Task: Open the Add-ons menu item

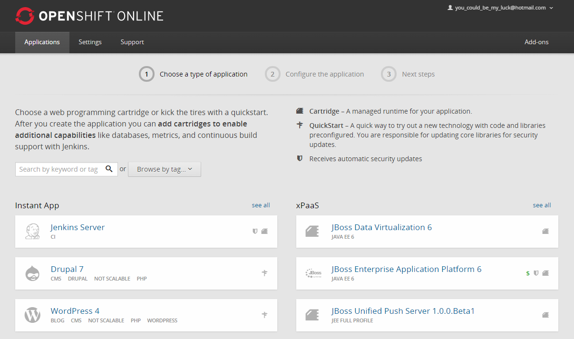Action: click(536, 42)
